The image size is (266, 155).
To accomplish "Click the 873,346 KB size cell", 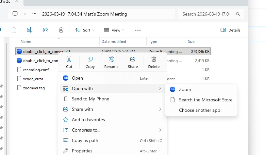I will click(200, 52).
